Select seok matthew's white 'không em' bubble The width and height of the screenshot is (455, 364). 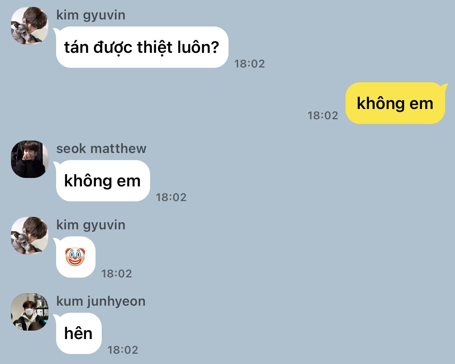click(x=103, y=181)
